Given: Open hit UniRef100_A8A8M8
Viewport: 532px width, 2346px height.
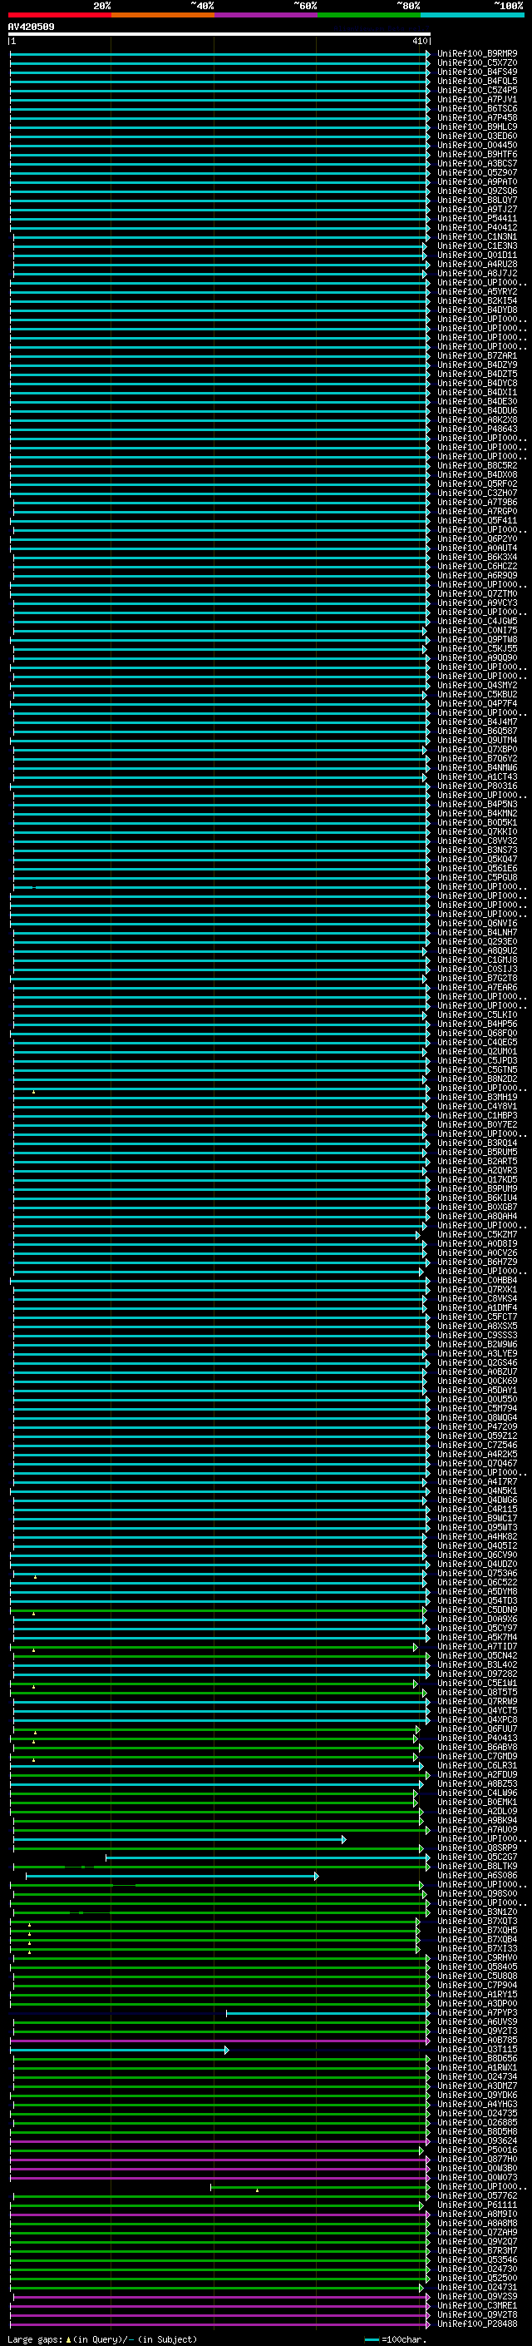Looking at the screenshot, I should tap(476, 2223).
